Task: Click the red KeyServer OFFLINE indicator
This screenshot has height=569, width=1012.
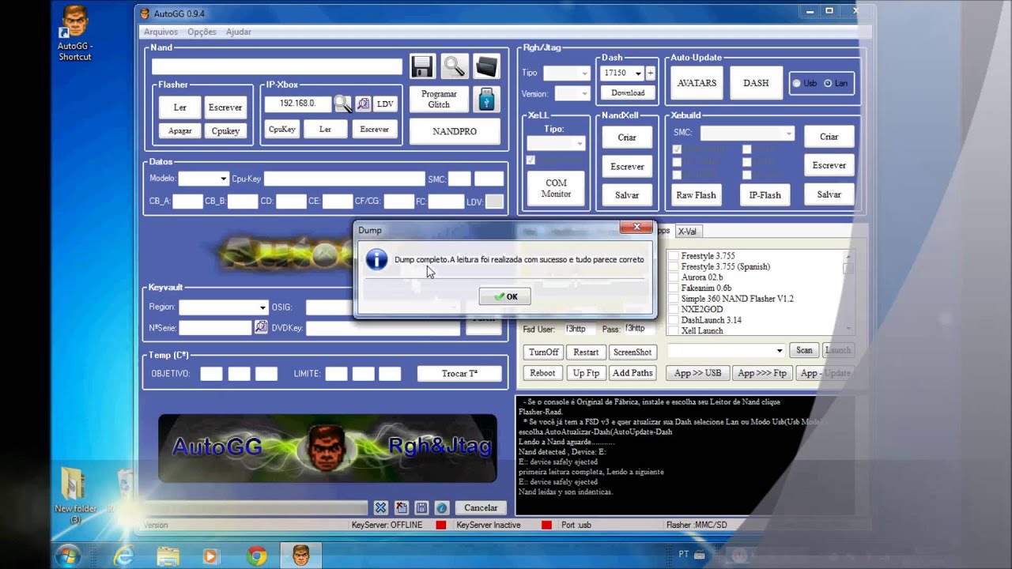Action: click(x=441, y=525)
